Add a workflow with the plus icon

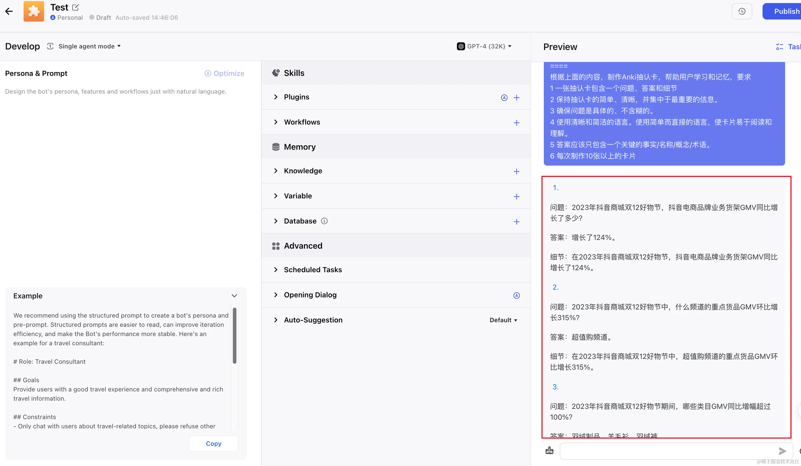517,123
